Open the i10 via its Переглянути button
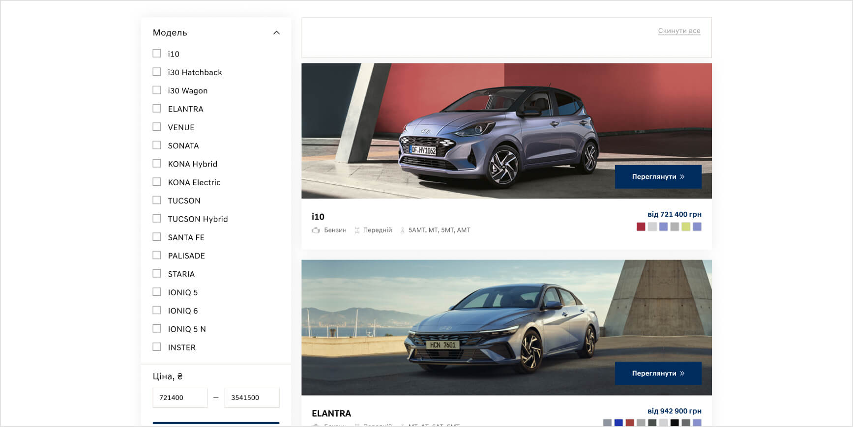 tap(658, 177)
